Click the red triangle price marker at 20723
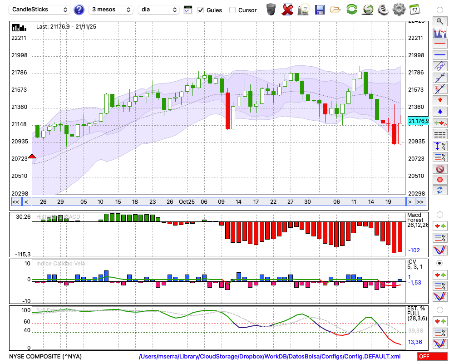This screenshot has height=363, width=454. point(32,156)
